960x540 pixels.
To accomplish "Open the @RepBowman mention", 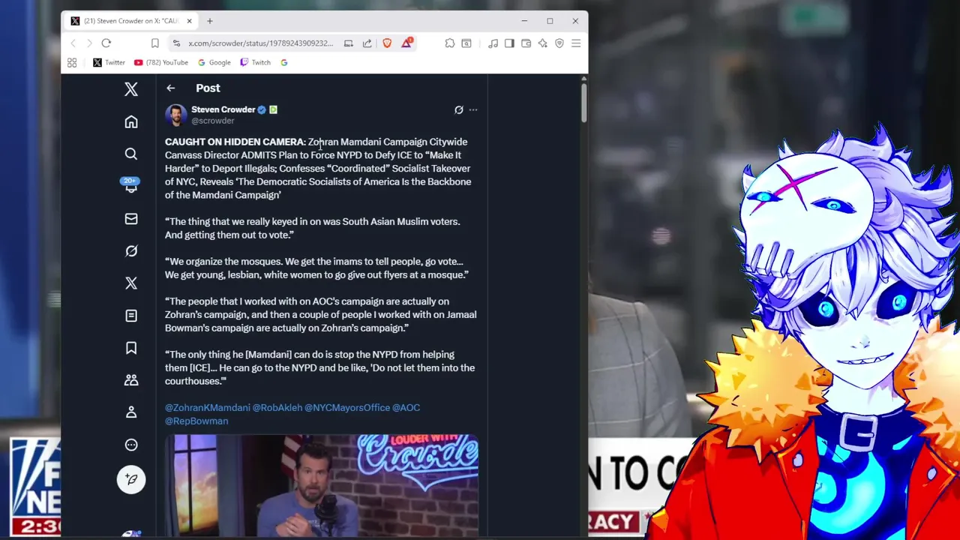I will [196, 421].
